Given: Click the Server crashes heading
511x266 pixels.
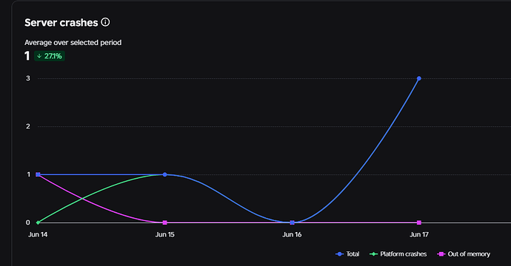Looking at the screenshot, I should click(61, 22).
